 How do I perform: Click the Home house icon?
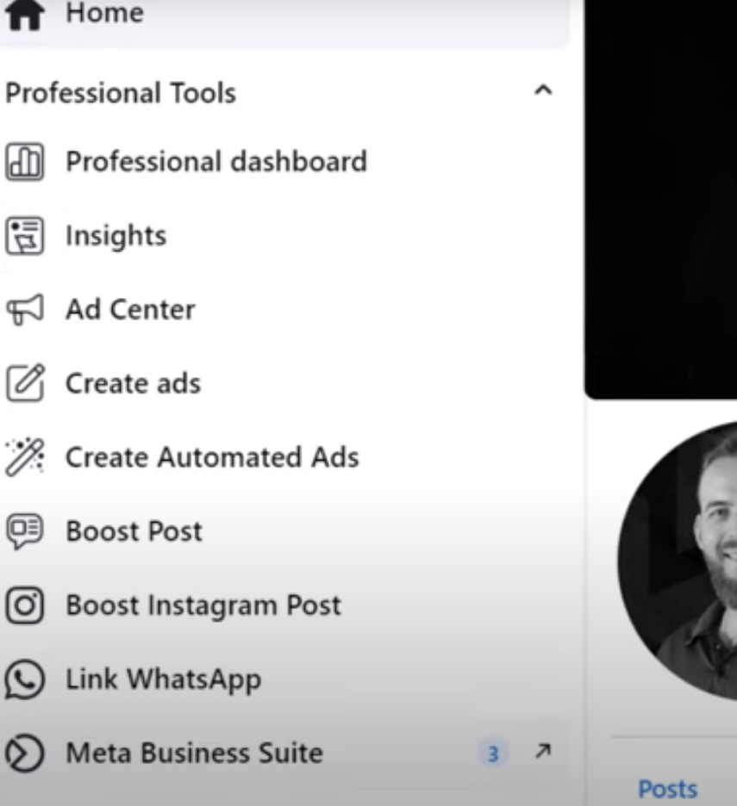click(x=24, y=15)
